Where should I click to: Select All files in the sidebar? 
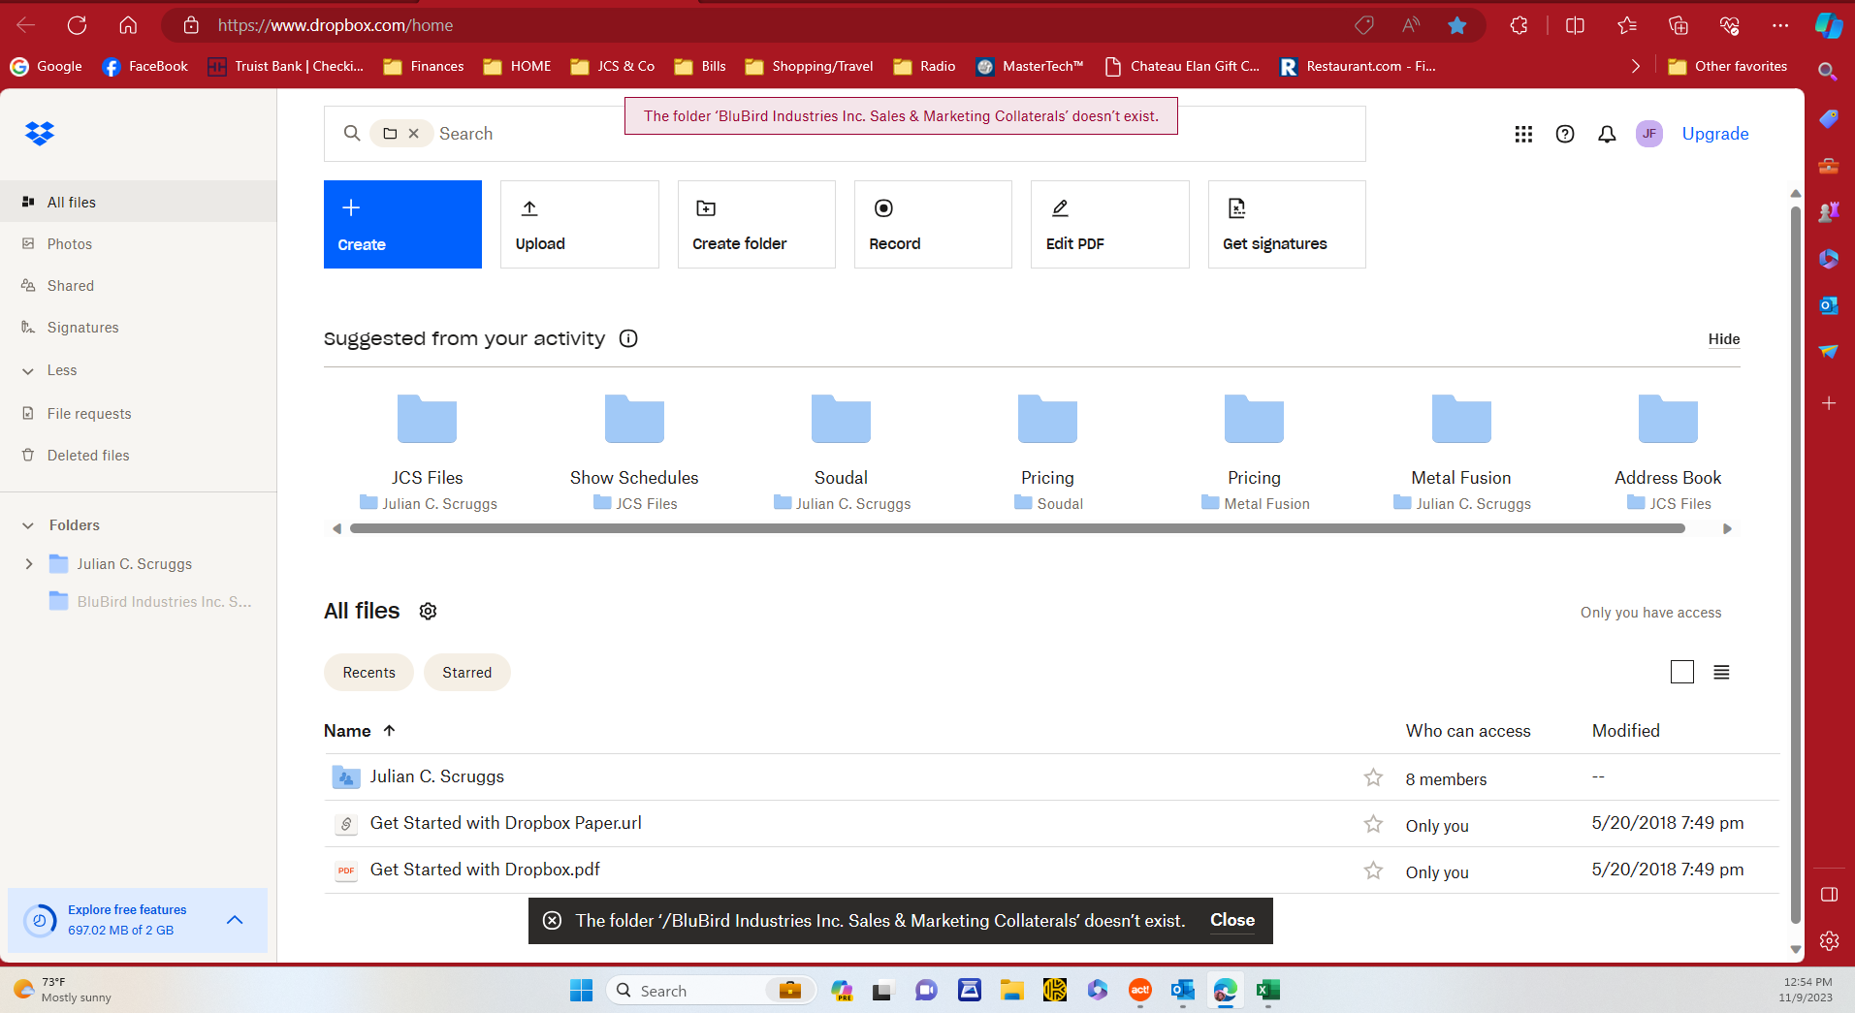tap(138, 202)
